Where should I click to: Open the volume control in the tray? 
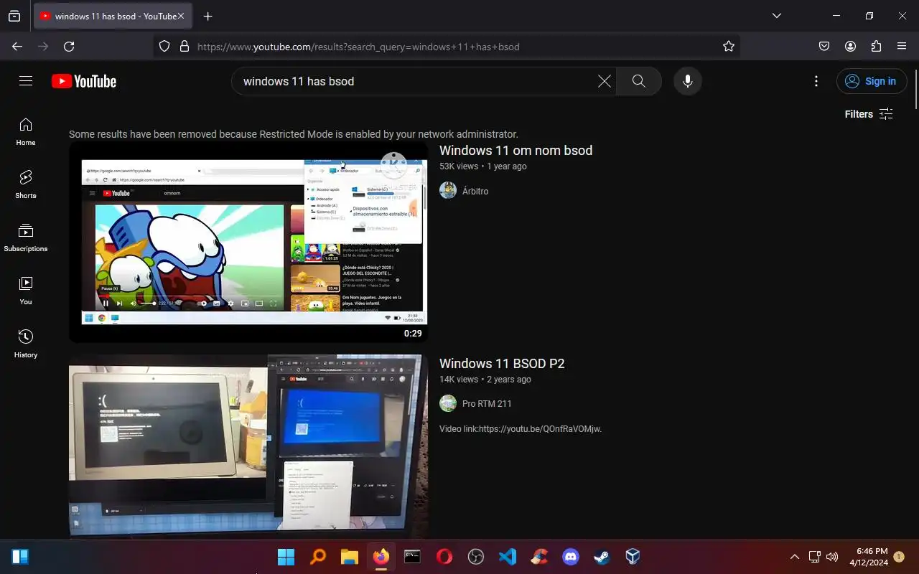pos(833,557)
